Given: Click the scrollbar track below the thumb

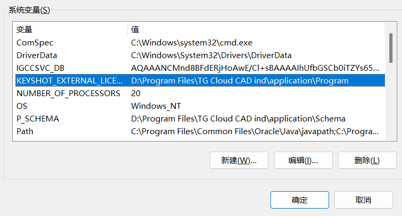Looking at the screenshot, I should click(391, 101).
